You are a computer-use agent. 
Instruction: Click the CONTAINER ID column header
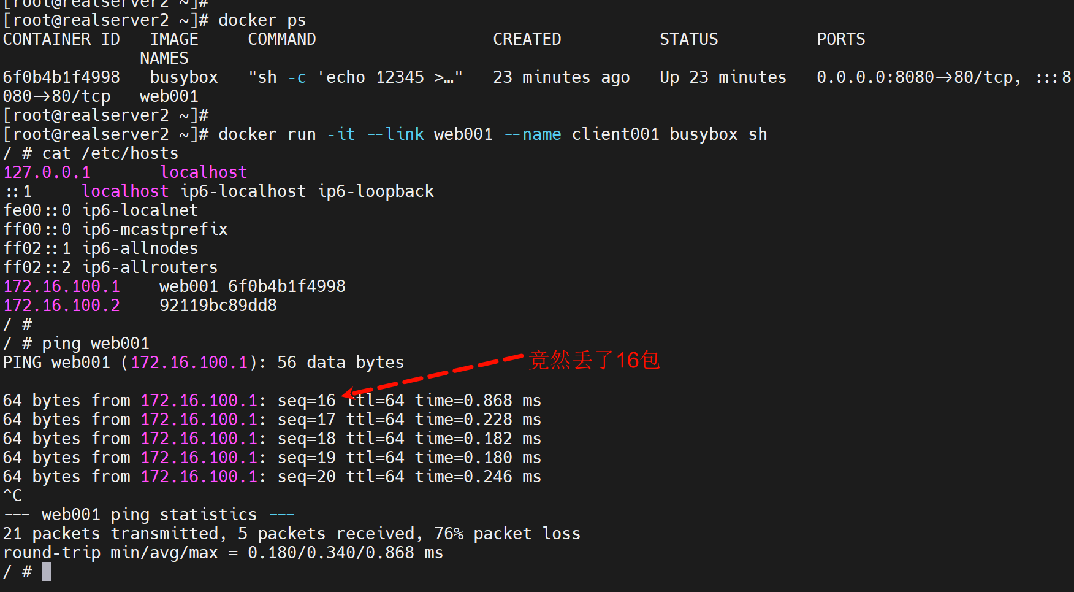coord(61,39)
